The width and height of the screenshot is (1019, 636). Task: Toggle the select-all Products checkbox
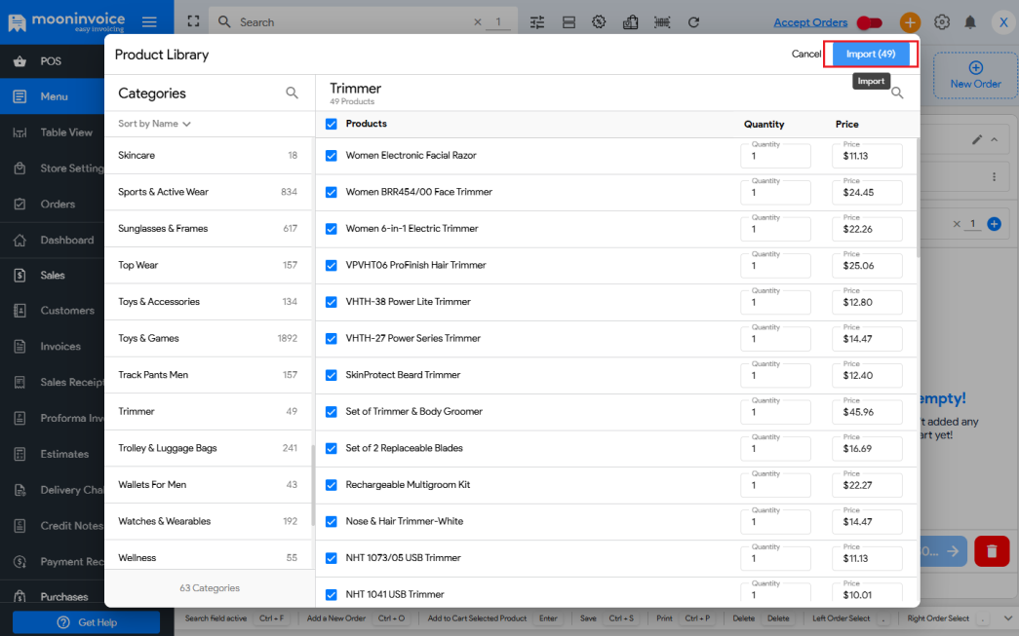click(332, 124)
